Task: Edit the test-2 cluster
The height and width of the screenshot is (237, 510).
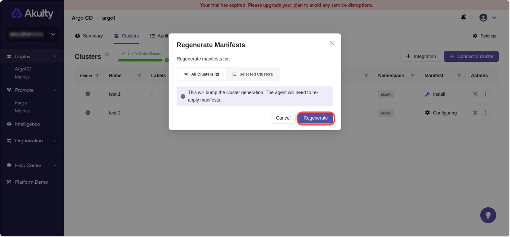Action: [x=475, y=113]
